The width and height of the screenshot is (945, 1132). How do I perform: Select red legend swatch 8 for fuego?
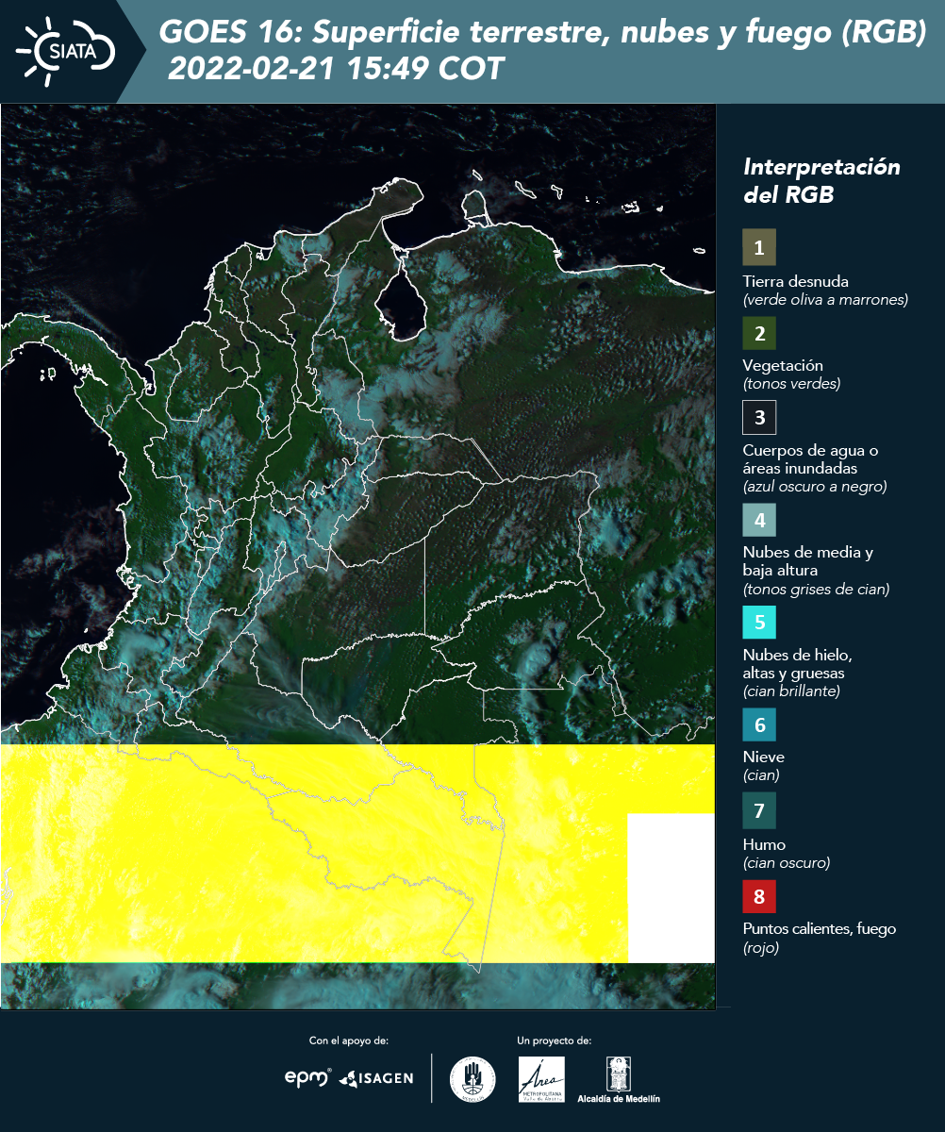(759, 896)
